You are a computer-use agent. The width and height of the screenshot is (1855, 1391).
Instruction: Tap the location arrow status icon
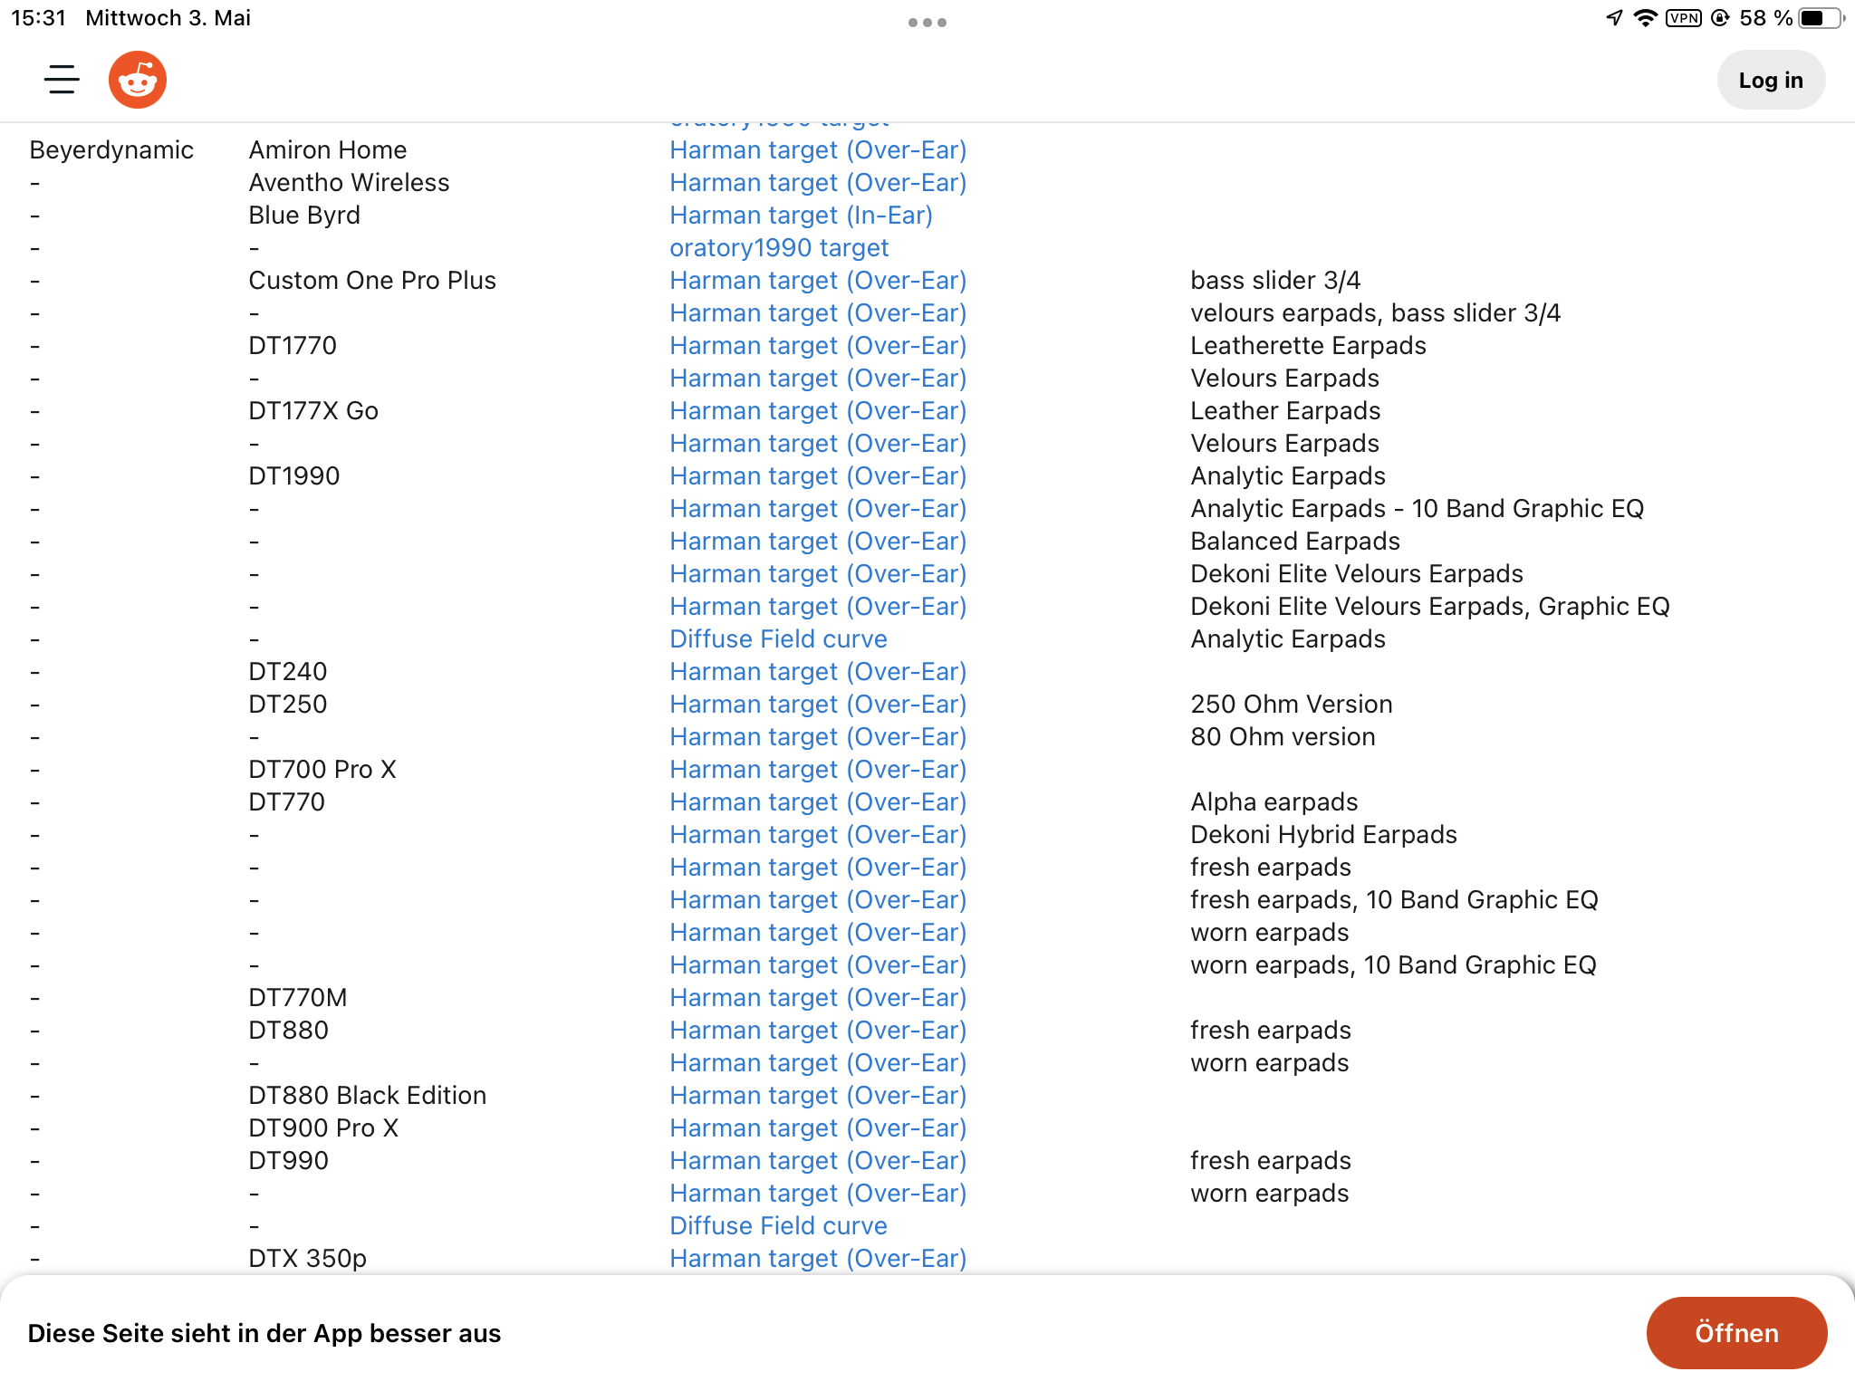[1615, 18]
